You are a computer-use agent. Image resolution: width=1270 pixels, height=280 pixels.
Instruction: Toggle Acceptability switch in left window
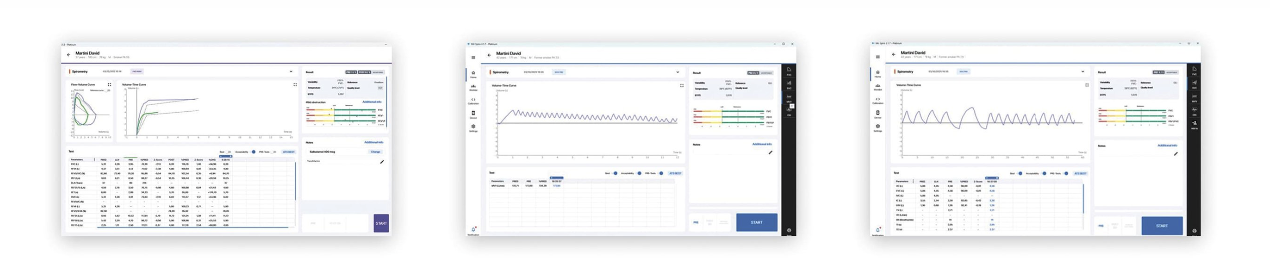click(253, 152)
